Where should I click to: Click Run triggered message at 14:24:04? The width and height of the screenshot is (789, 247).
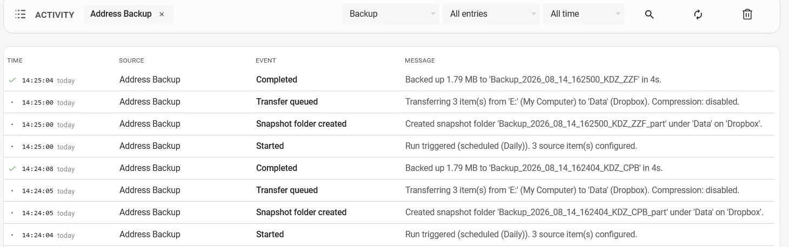point(521,235)
